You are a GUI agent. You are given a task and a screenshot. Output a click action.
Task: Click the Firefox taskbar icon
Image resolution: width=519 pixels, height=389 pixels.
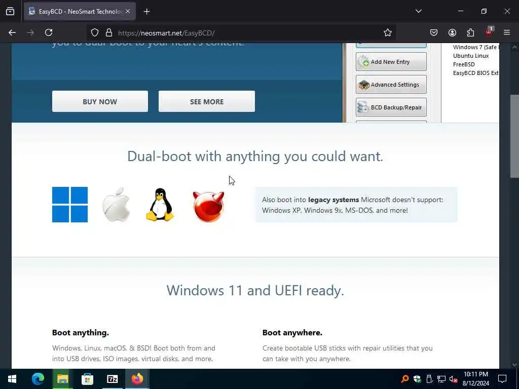(x=137, y=379)
